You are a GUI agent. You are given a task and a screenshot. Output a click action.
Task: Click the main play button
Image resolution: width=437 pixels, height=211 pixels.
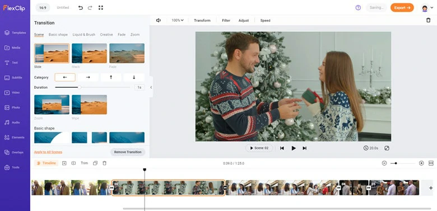(294, 148)
